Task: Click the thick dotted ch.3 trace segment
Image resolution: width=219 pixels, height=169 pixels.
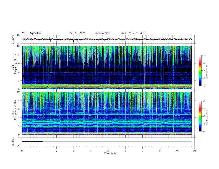Action: 32,141
